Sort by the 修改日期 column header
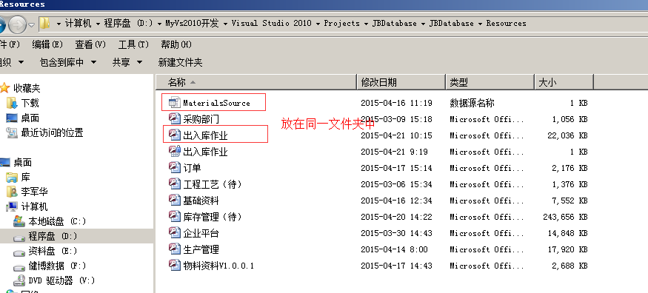648x293 pixels. [x=401, y=82]
